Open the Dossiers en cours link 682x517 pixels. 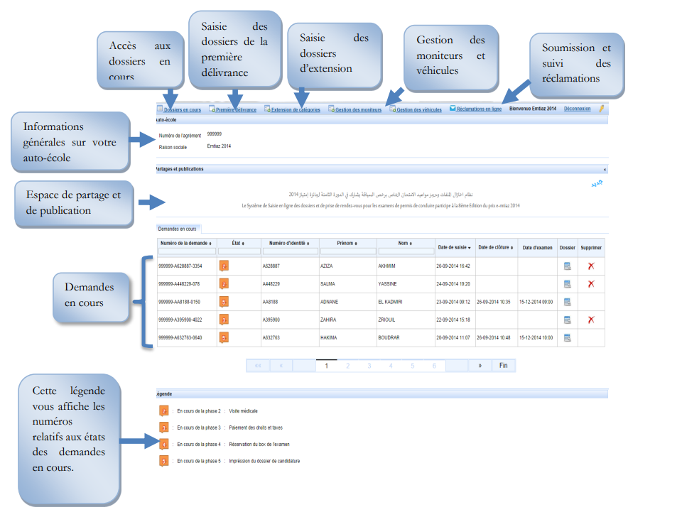[183, 109]
